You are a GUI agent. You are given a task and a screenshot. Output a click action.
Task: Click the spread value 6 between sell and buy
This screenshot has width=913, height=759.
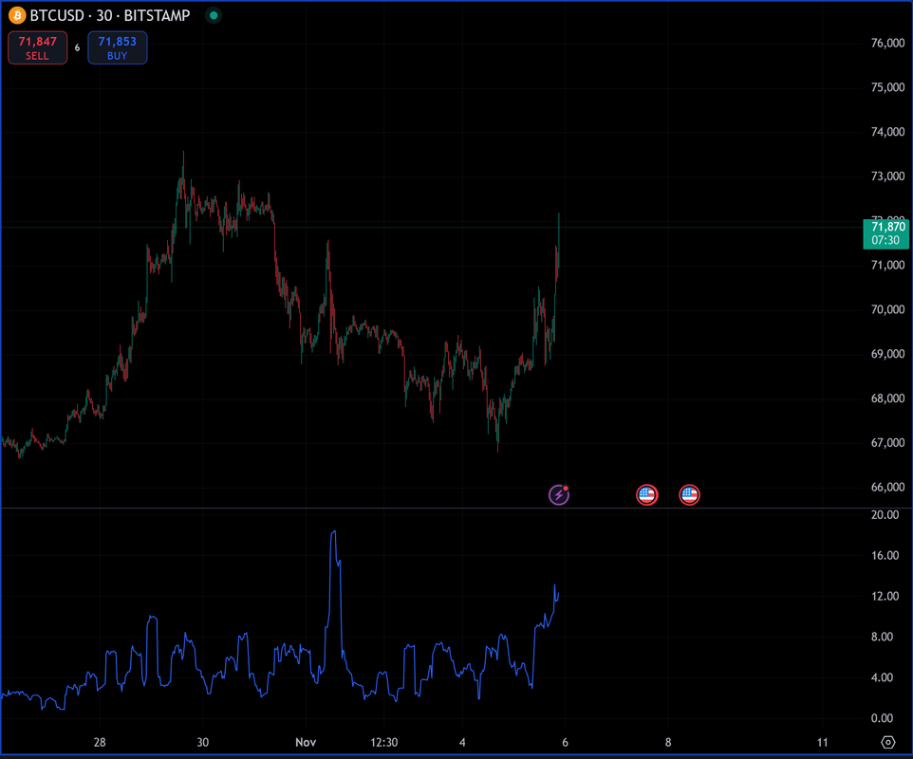(x=77, y=47)
